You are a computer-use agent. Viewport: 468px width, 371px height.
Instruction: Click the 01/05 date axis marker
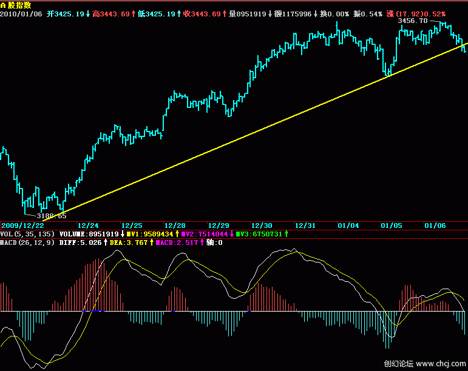pyautogui.click(x=392, y=225)
